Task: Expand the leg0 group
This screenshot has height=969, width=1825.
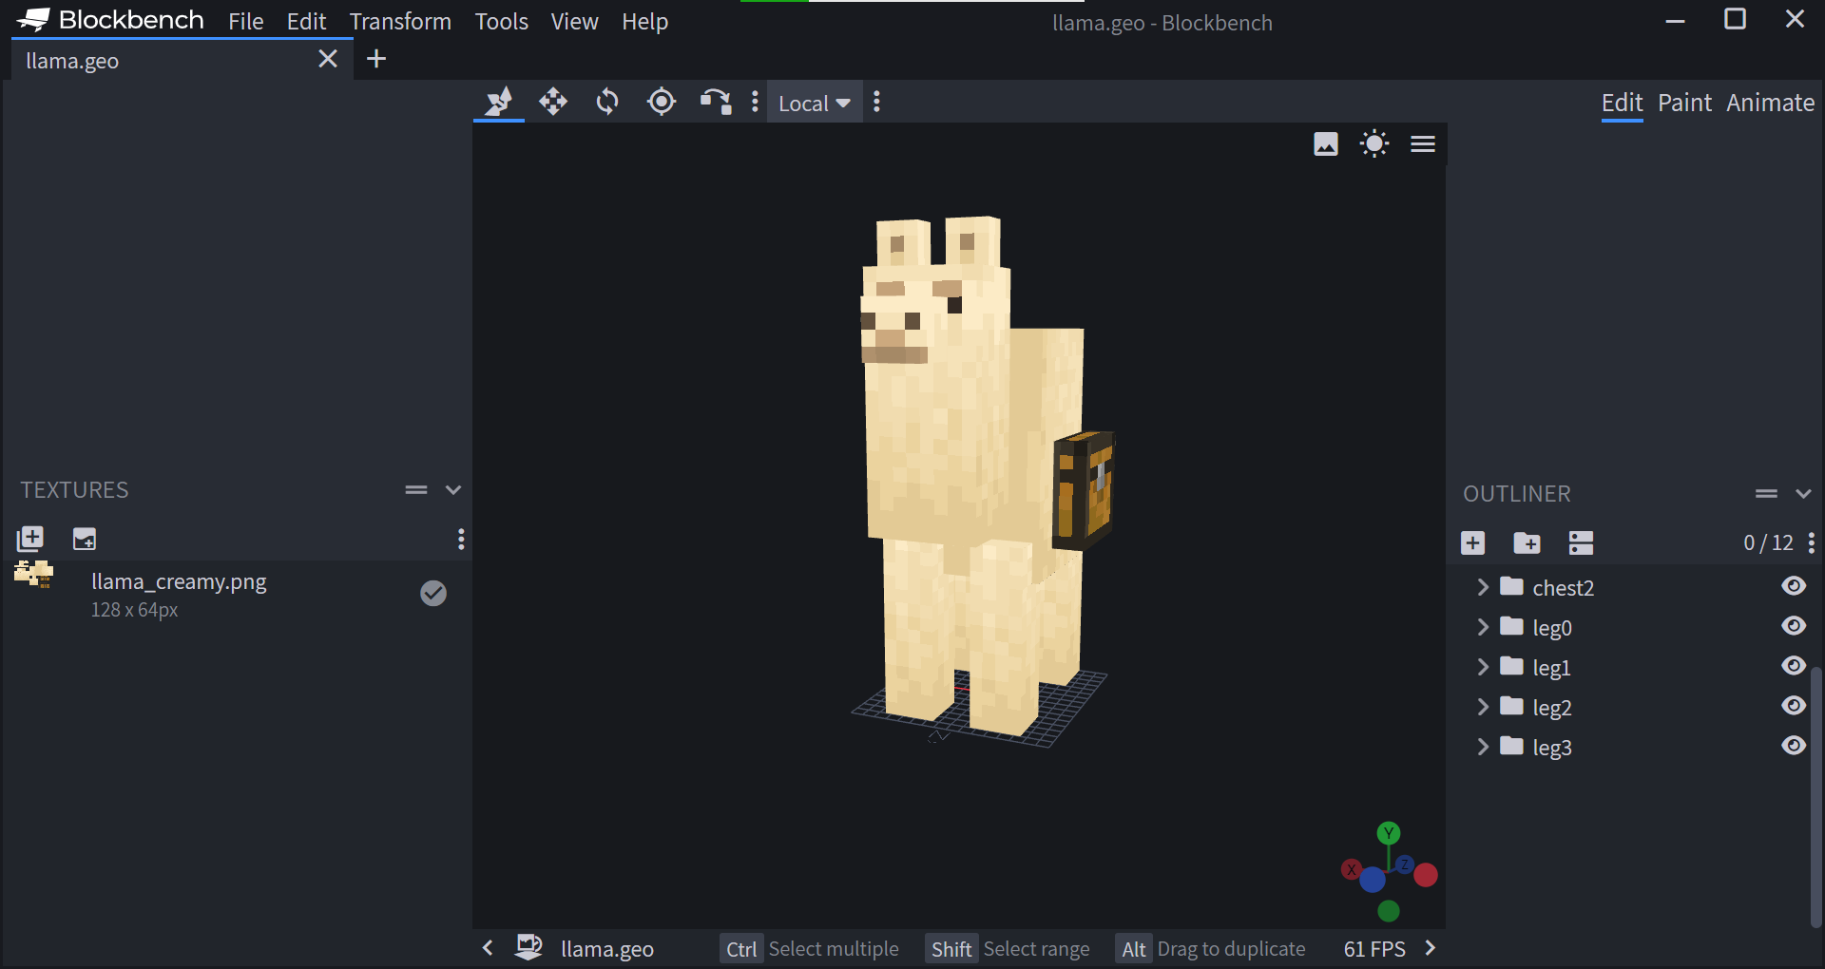Action: coord(1483,627)
